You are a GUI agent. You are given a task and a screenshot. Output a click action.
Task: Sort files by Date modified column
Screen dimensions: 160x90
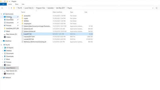point(57,12)
